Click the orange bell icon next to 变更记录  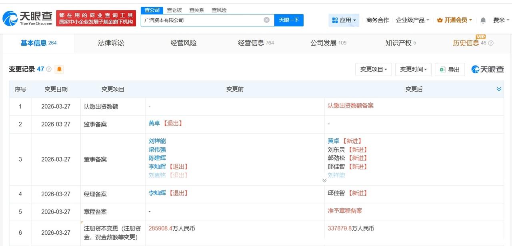tap(59, 69)
